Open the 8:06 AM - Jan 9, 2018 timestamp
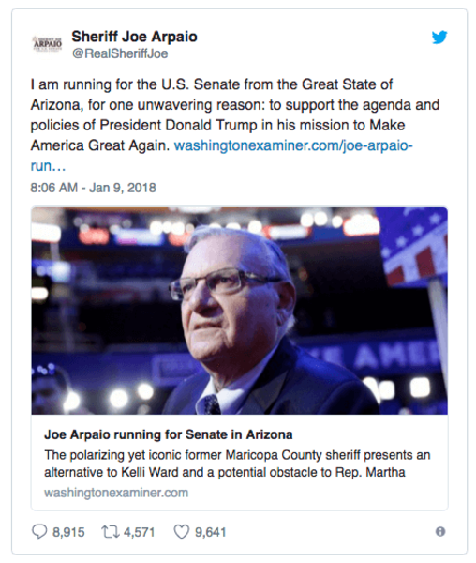The height and width of the screenshot is (563, 476). click(93, 188)
